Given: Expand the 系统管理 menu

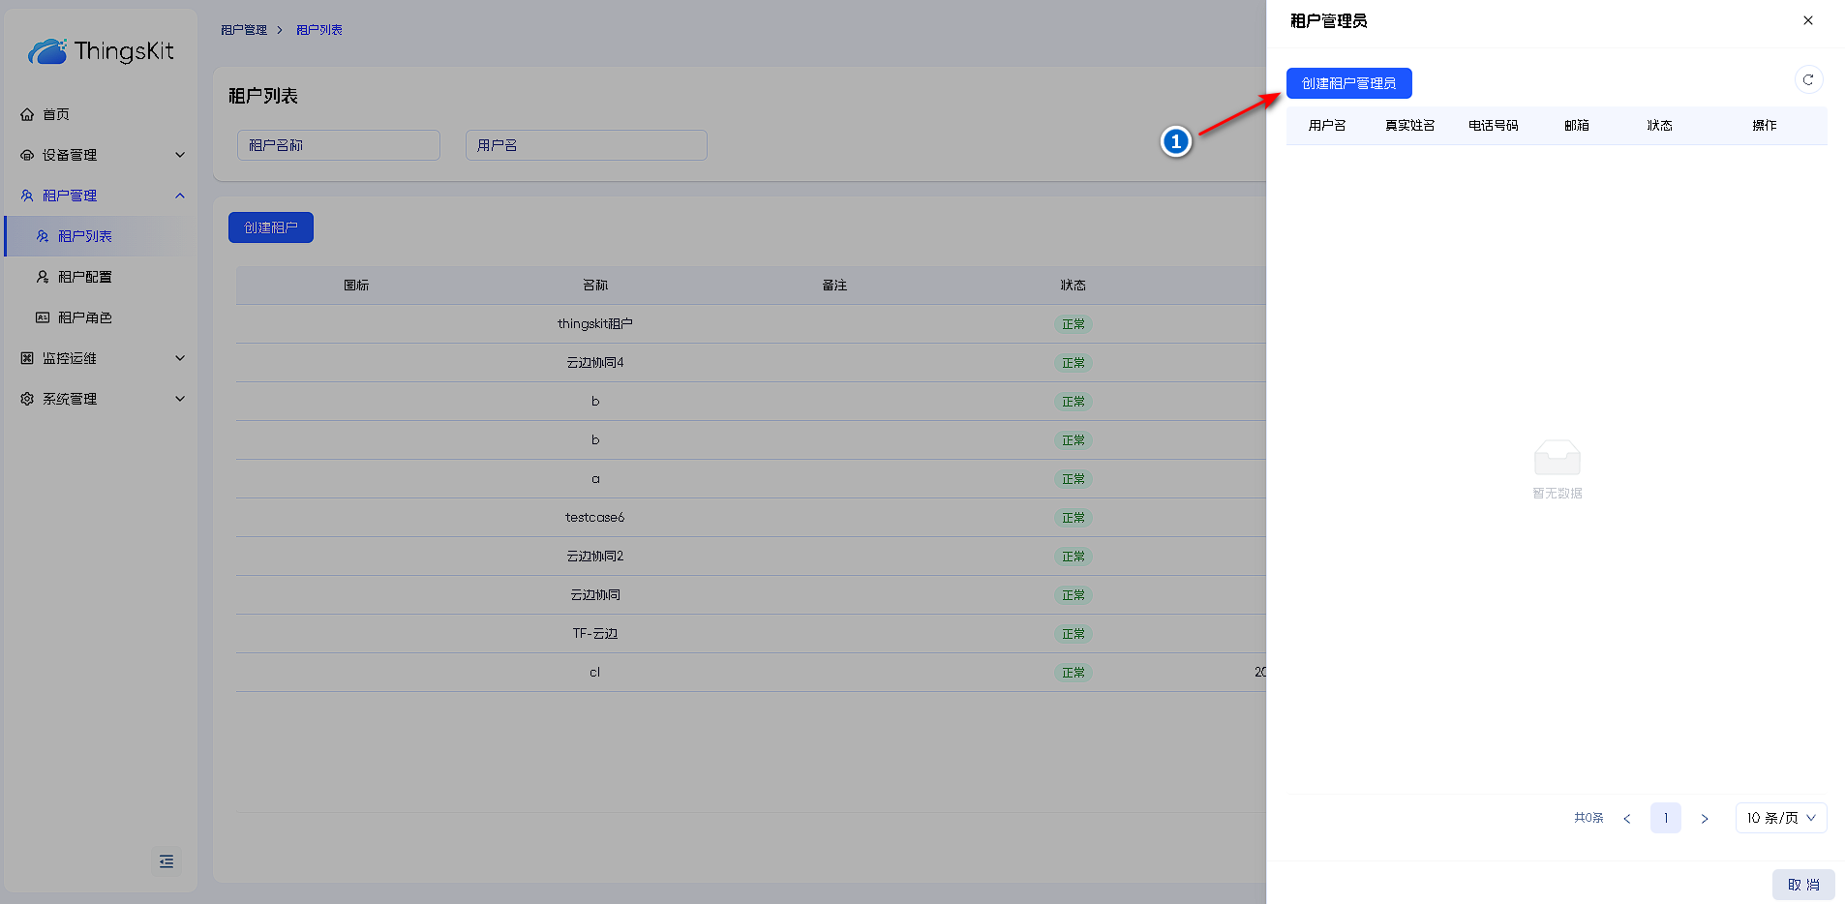Looking at the screenshot, I should coord(179,399).
